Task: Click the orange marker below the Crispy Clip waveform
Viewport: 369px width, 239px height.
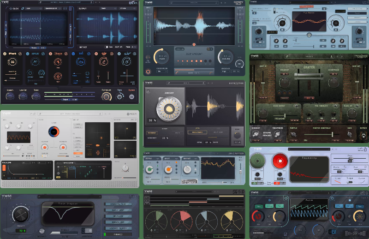Action: [193, 44]
